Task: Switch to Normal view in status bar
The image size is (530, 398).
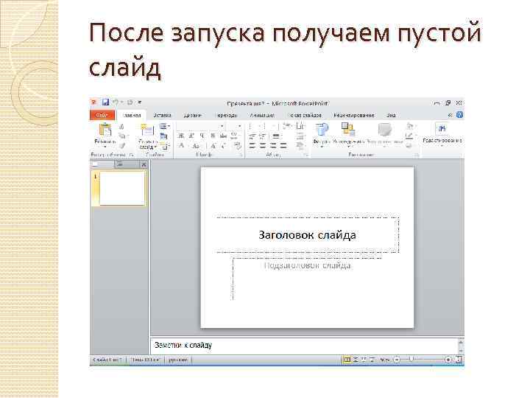Action: pyautogui.click(x=347, y=360)
